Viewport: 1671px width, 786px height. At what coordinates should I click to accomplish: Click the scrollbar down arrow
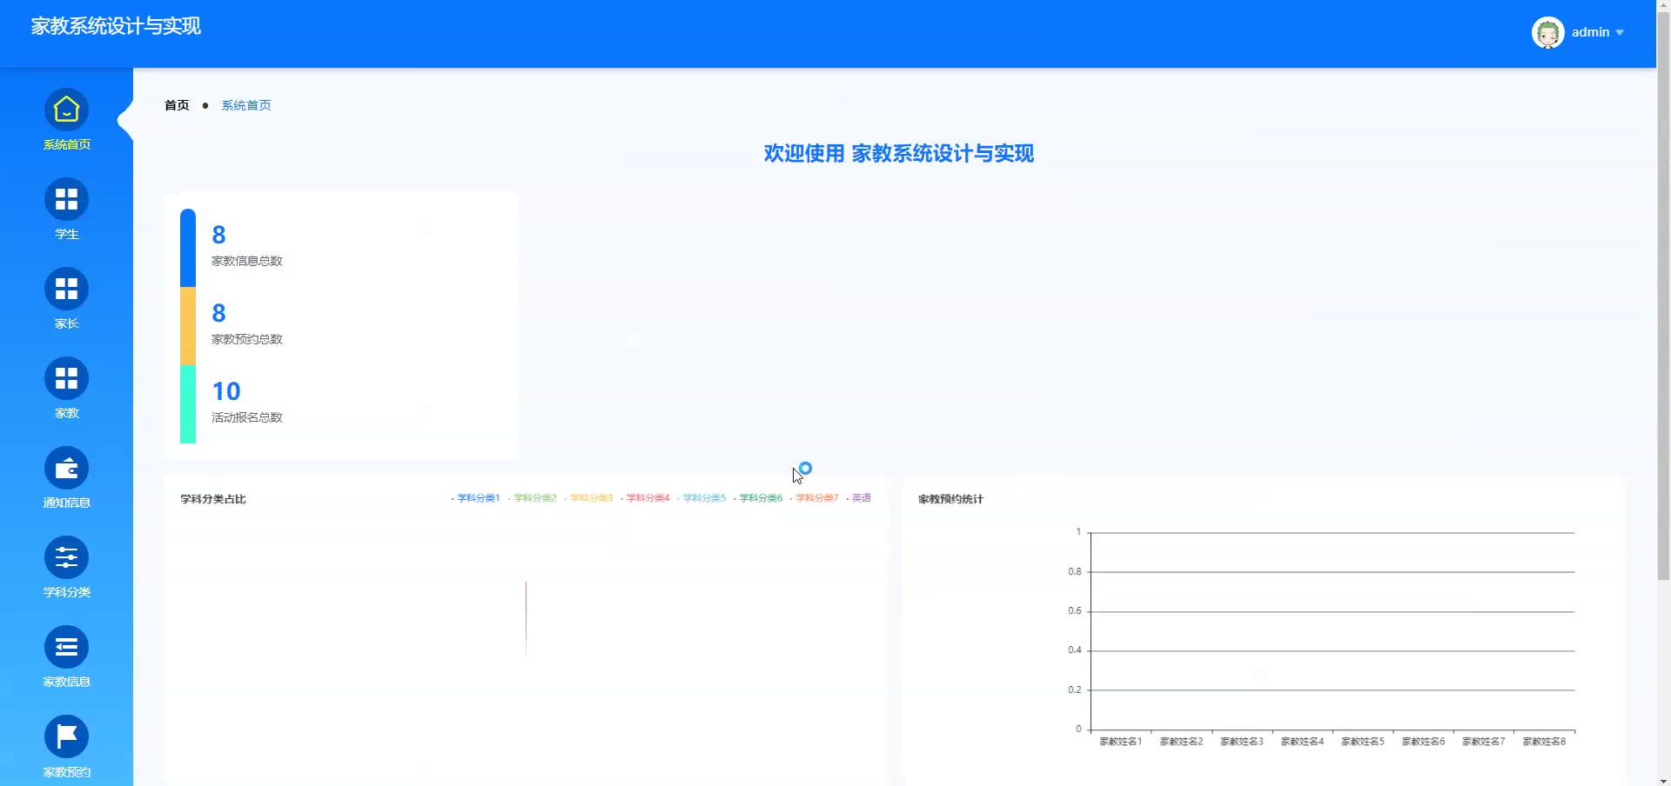click(1663, 780)
